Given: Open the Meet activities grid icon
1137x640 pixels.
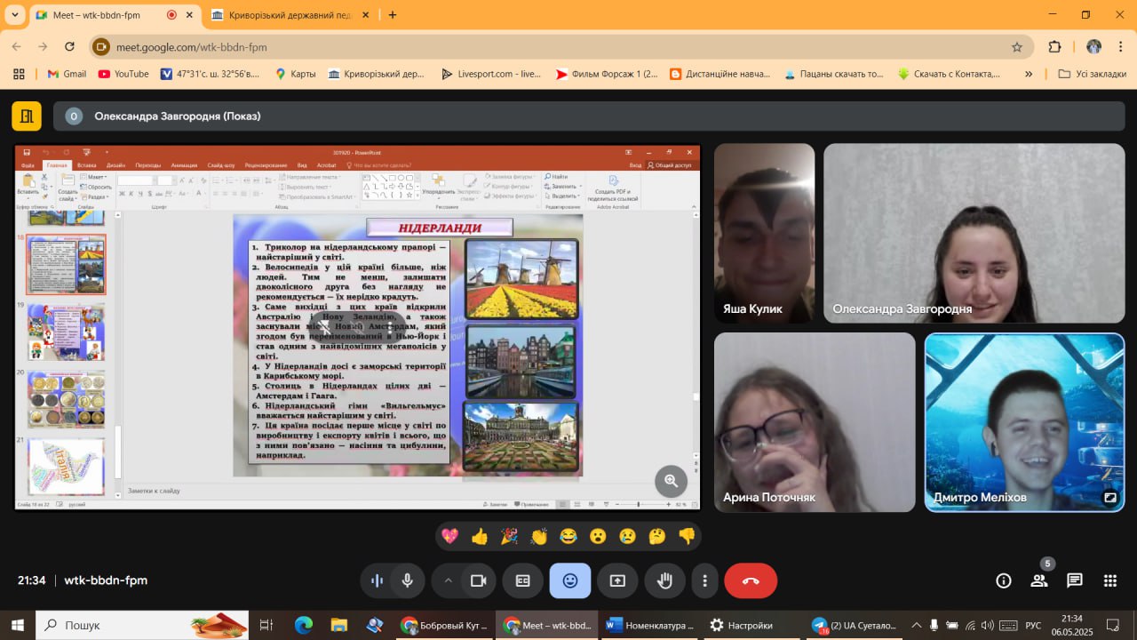Looking at the screenshot, I should pos(1109,580).
